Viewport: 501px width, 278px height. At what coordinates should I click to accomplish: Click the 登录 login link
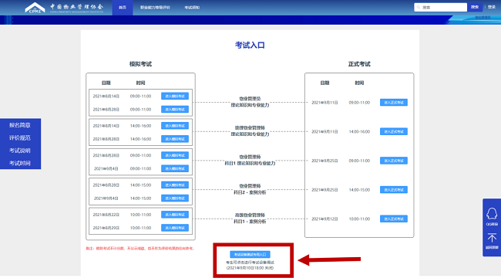[x=492, y=7]
